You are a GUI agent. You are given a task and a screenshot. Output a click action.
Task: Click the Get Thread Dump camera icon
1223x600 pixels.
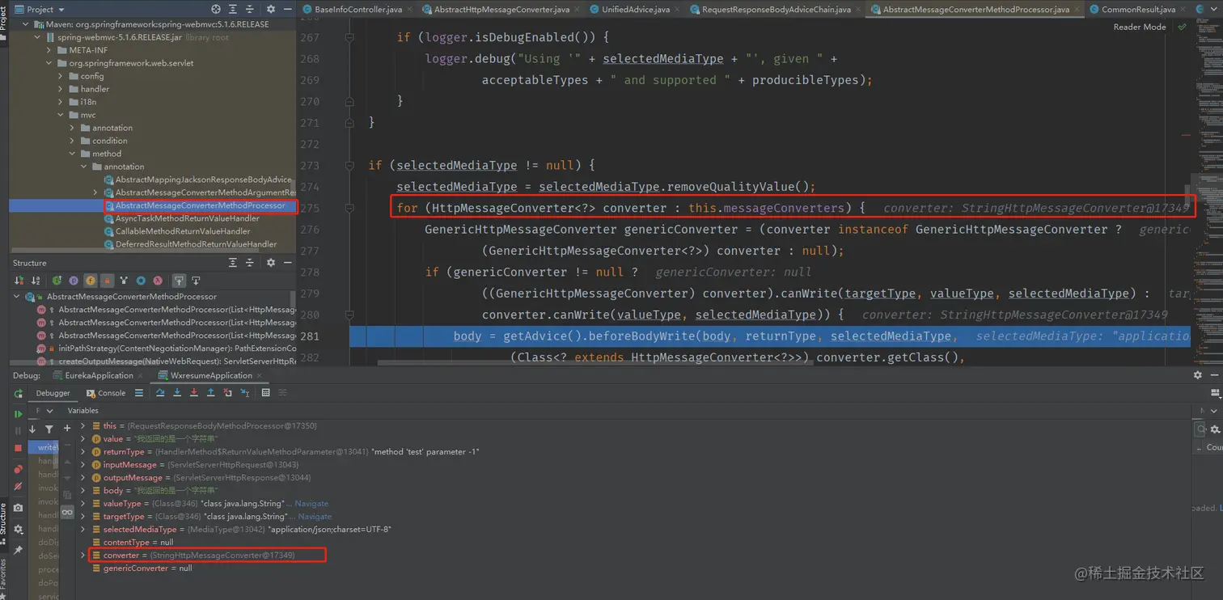[x=18, y=508]
